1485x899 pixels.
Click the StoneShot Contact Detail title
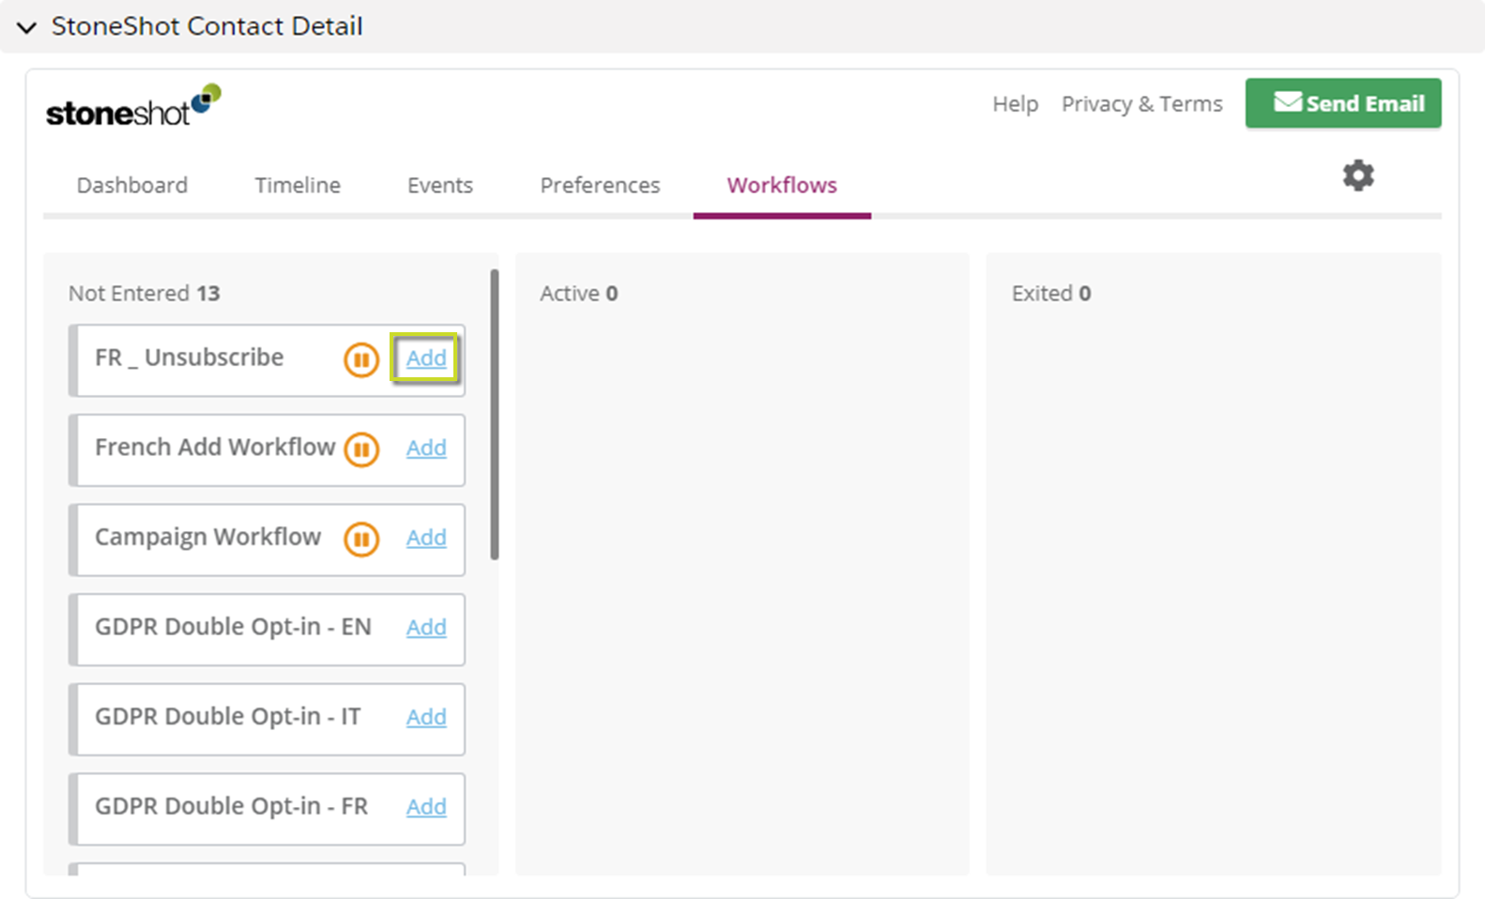pyautogui.click(x=207, y=26)
